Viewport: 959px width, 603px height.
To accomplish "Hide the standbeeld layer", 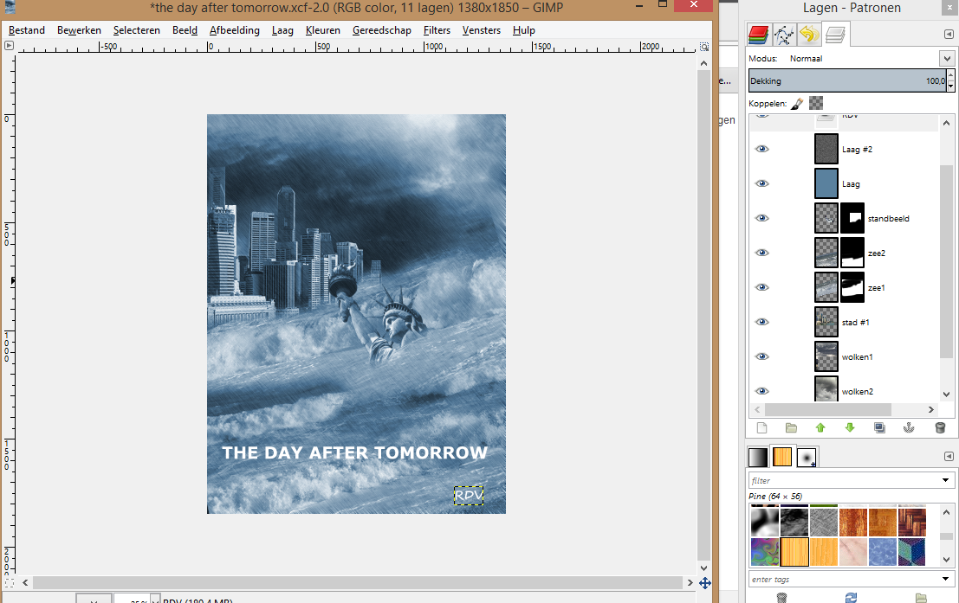I will pyautogui.click(x=762, y=218).
